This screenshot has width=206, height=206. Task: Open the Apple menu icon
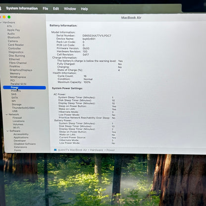point(0,8)
